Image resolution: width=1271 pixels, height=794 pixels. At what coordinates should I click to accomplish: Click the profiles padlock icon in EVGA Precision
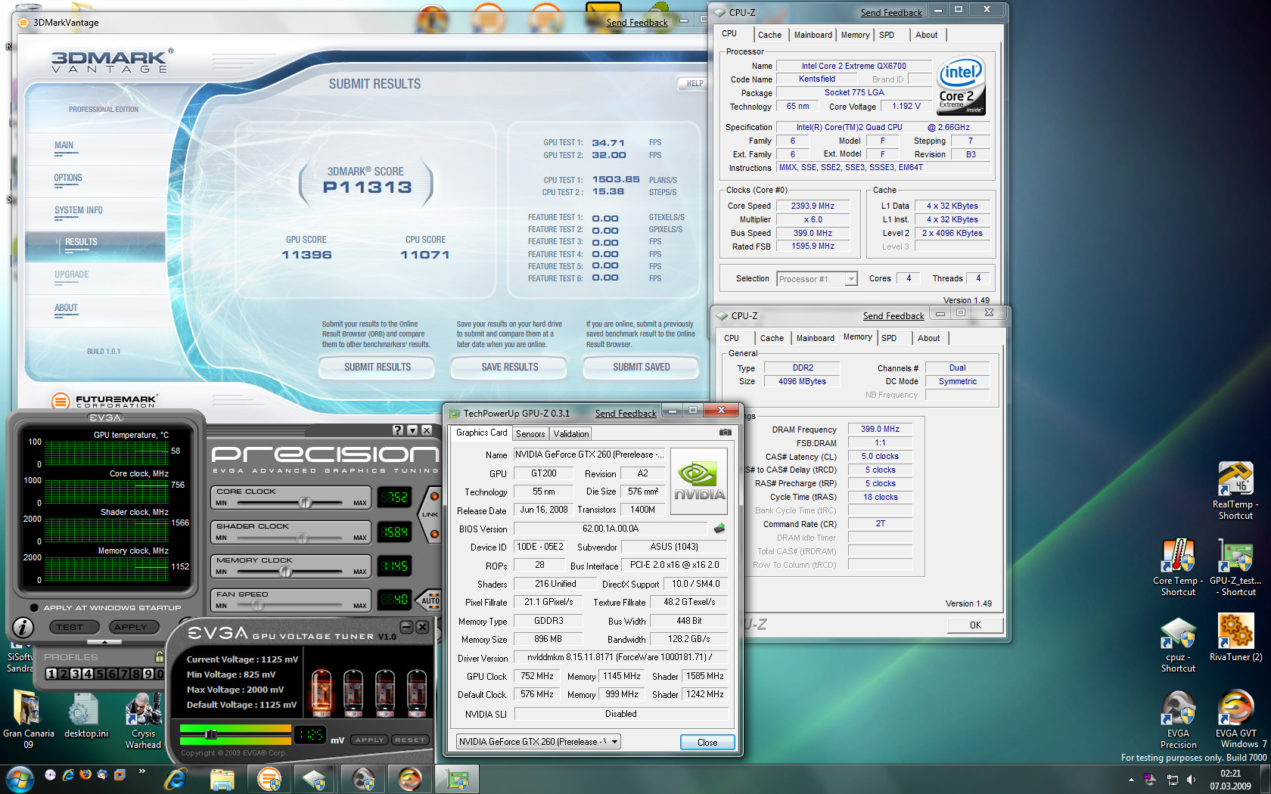159,656
